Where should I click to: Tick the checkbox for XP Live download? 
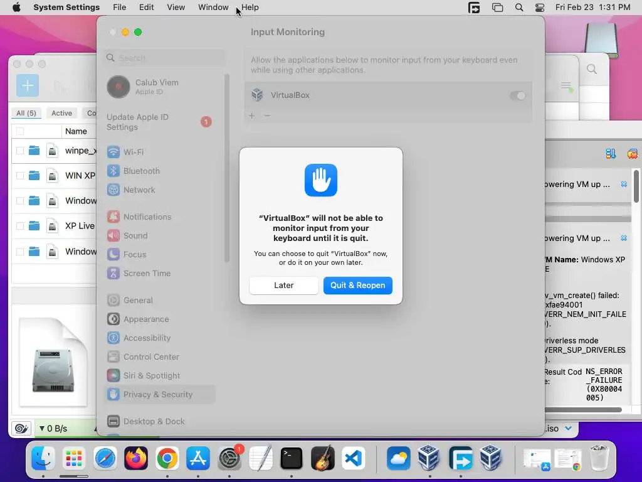coord(19,226)
